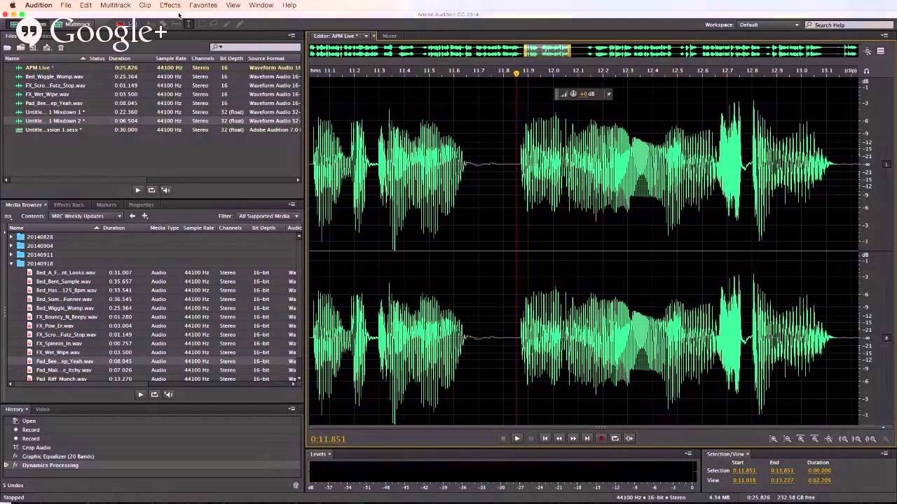Expand folder 20140904 in Media Browser

11,246
